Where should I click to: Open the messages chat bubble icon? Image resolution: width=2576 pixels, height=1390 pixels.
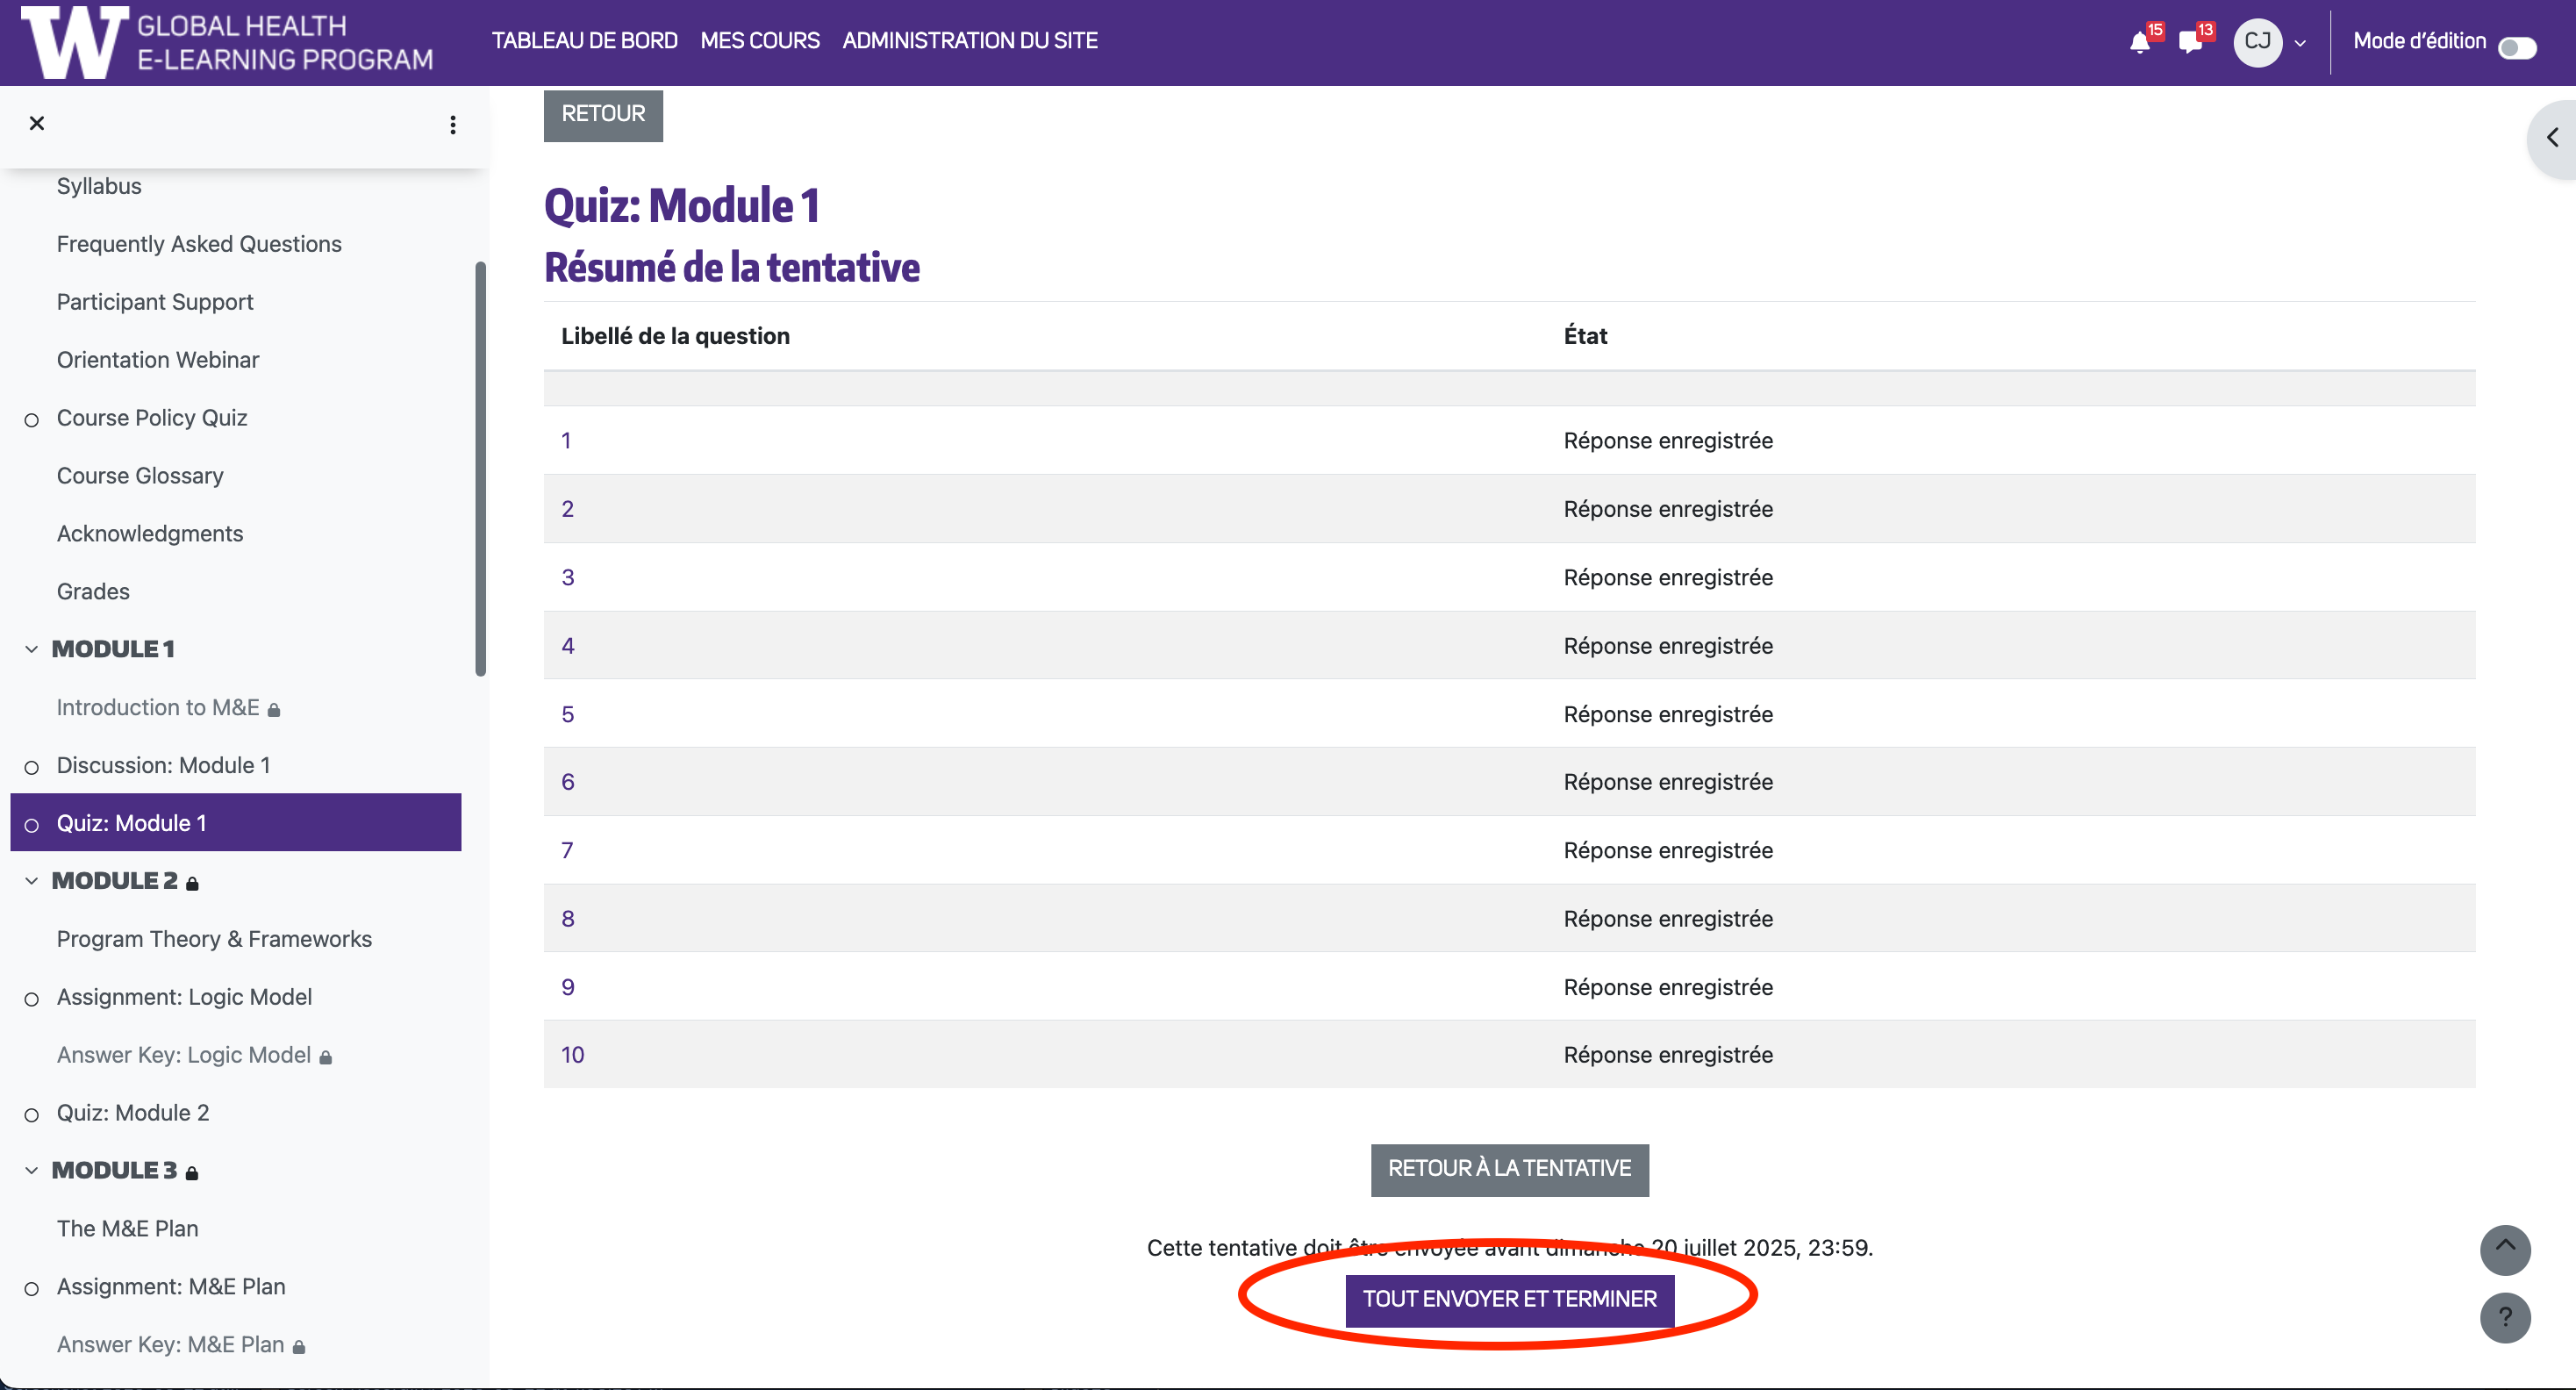click(x=2189, y=42)
